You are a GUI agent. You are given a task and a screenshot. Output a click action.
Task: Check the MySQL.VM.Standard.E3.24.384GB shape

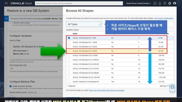tap(69, 64)
